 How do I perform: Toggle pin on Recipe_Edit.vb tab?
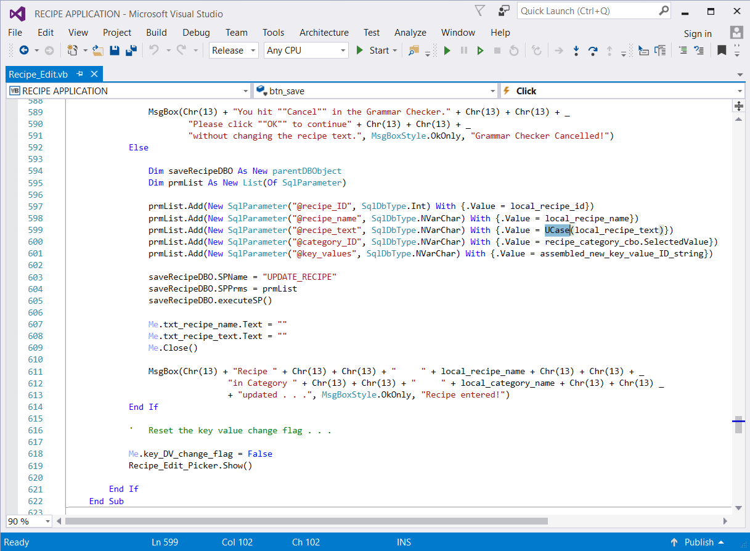(79, 74)
